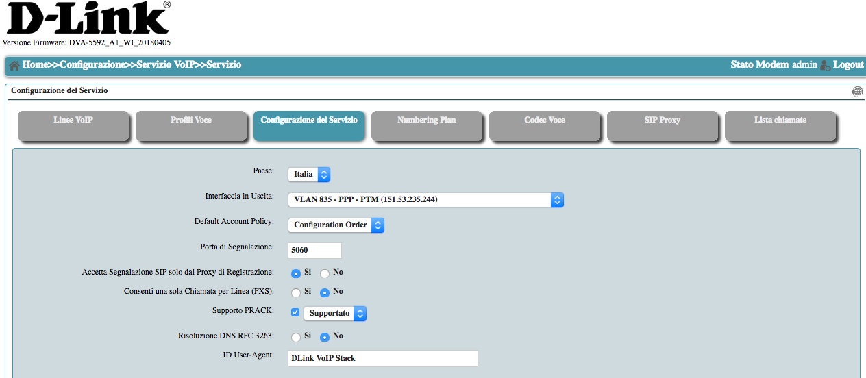Select Si for Consenti una sola Chiamata per Linea
Viewport: 866px width, 378px height.
click(296, 292)
